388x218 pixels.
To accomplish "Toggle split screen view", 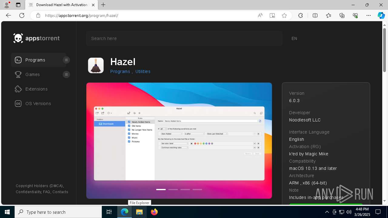I will pyautogui.click(x=315, y=15).
